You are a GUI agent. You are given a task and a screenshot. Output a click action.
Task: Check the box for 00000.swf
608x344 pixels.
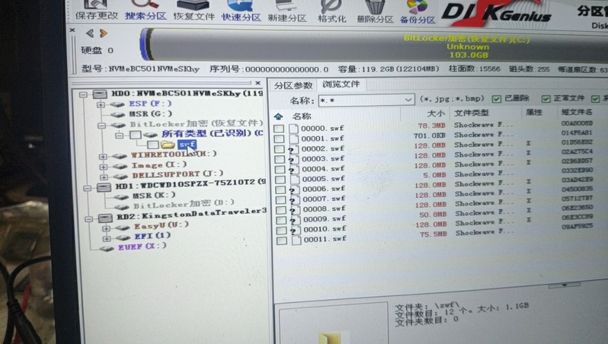click(x=279, y=129)
